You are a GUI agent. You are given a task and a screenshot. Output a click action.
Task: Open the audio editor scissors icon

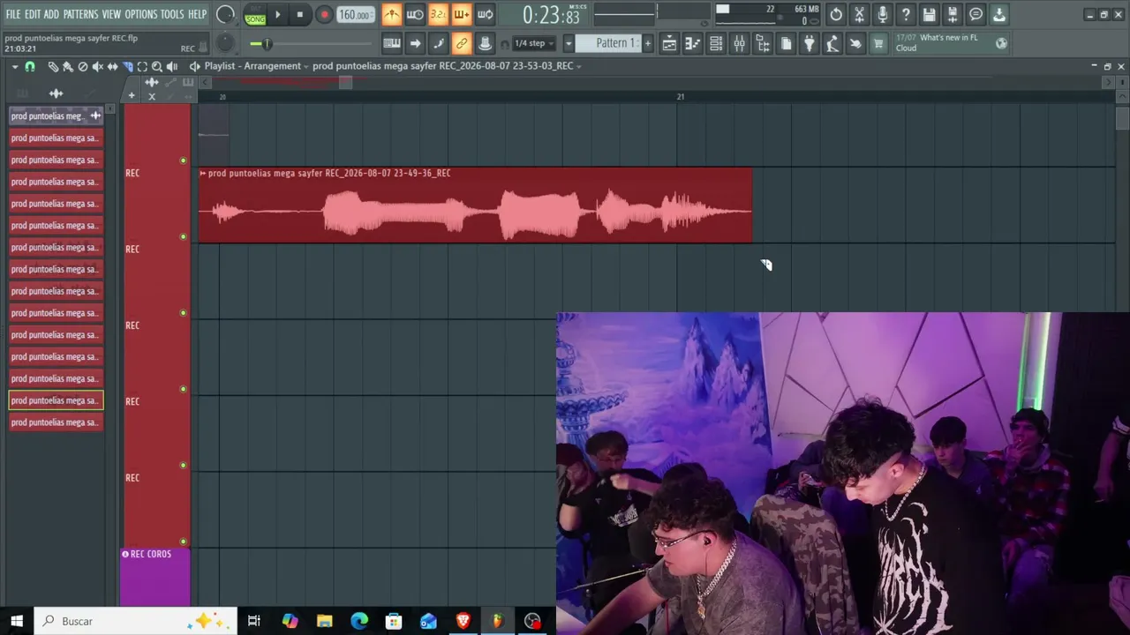pyautogui.click(x=859, y=15)
